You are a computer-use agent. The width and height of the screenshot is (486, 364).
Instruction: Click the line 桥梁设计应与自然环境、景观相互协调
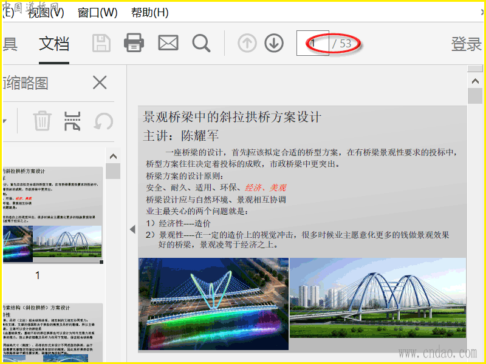[216, 200]
